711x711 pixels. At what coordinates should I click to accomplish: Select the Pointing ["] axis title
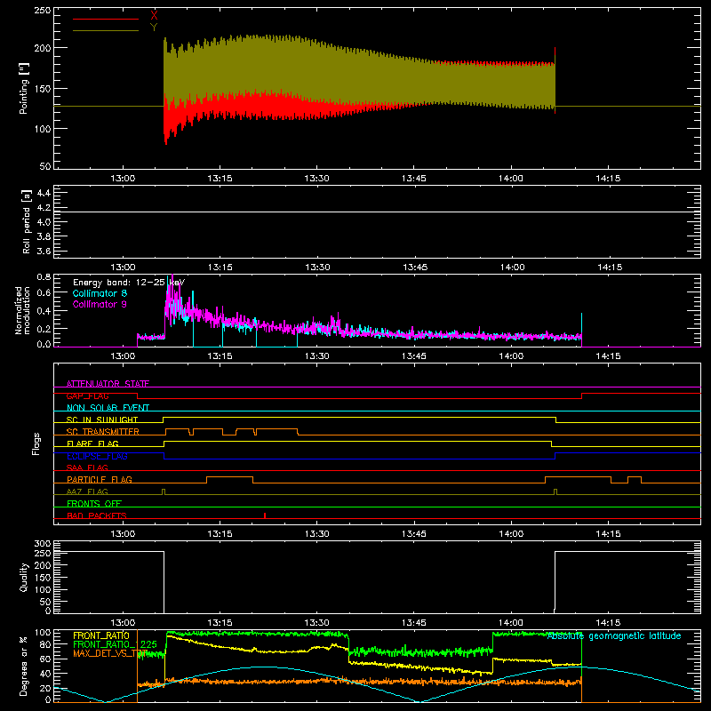(x=24, y=88)
